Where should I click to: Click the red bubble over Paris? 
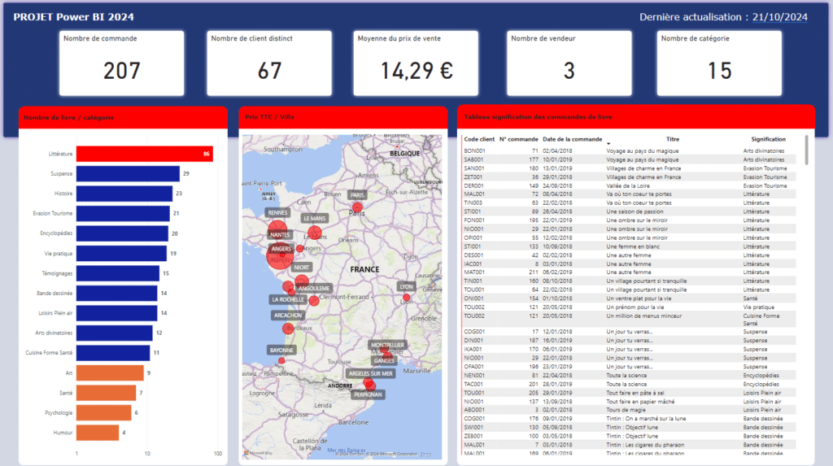click(x=358, y=207)
